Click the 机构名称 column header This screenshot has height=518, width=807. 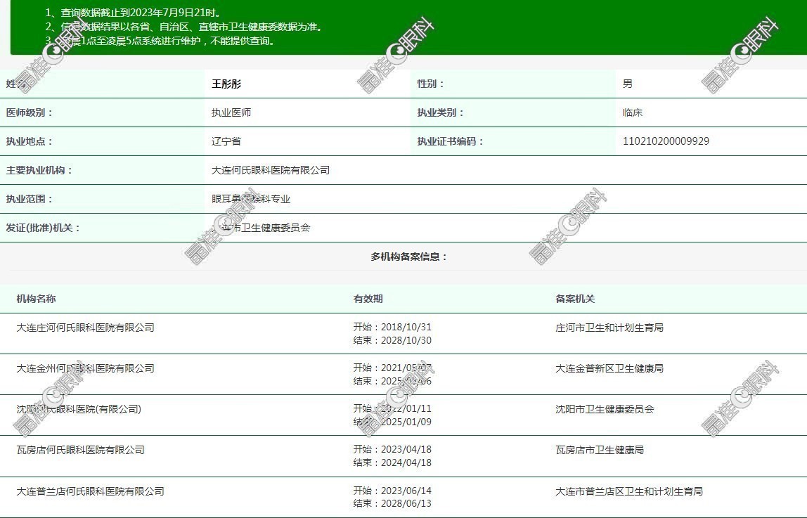pos(36,299)
